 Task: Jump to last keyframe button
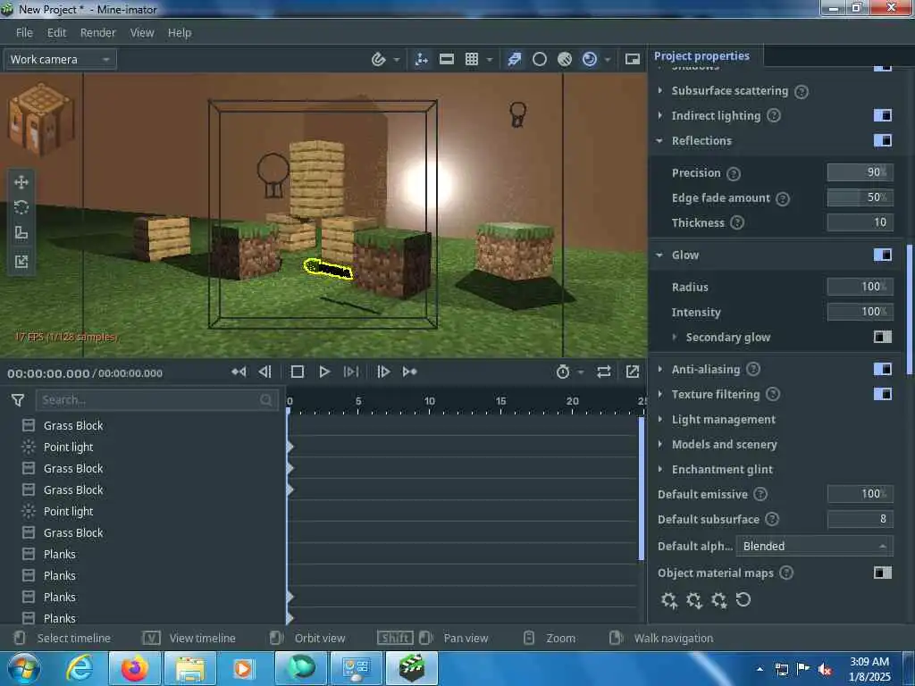[409, 372]
